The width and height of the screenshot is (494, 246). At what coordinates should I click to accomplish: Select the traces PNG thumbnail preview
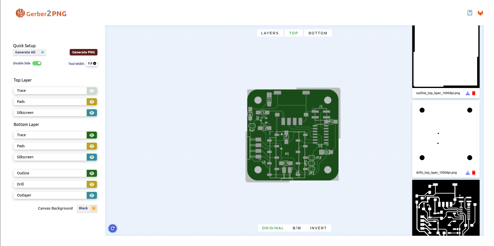pyautogui.click(x=446, y=208)
